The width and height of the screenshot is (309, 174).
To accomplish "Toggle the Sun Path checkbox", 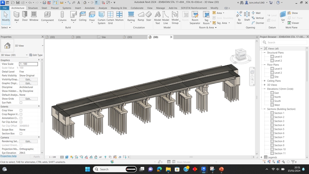I will pyautogui.click(x=21, y=102).
